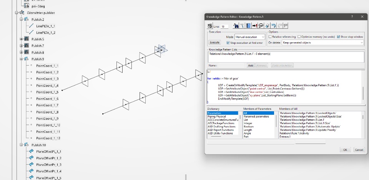
Task: Enable Optimize memory (no undo) checkbox
Action: (299, 37)
